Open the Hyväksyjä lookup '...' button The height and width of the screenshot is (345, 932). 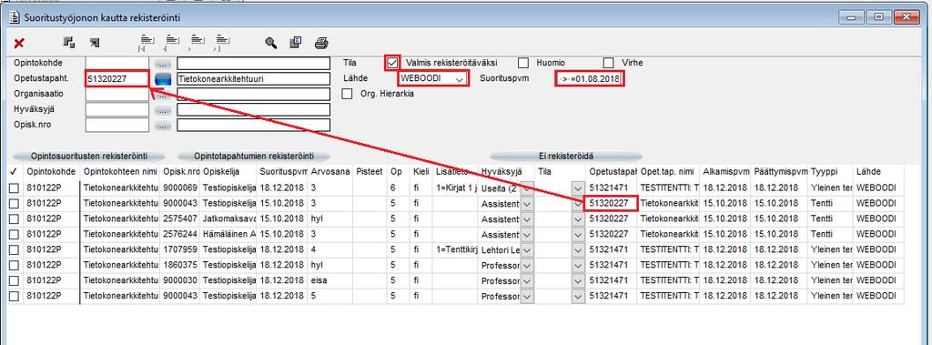(163, 110)
